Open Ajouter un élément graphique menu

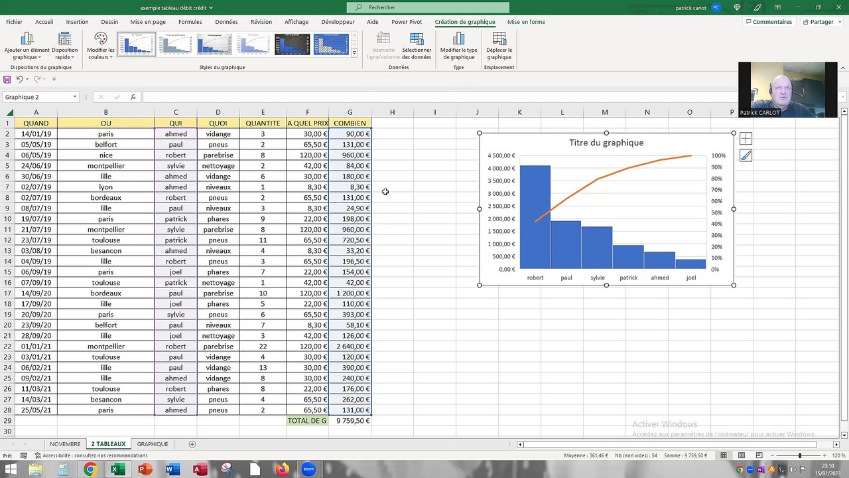[x=27, y=46]
